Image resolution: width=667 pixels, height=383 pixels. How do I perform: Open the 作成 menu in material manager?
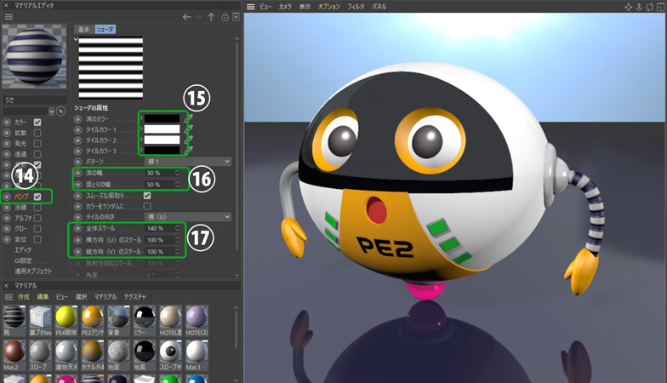23,296
